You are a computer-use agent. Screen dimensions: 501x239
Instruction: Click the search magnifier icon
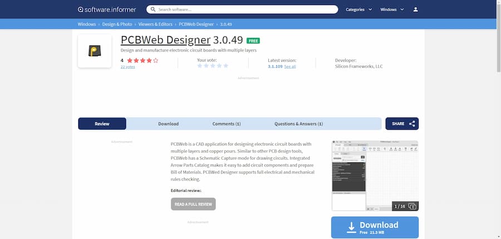tap(153, 9)
